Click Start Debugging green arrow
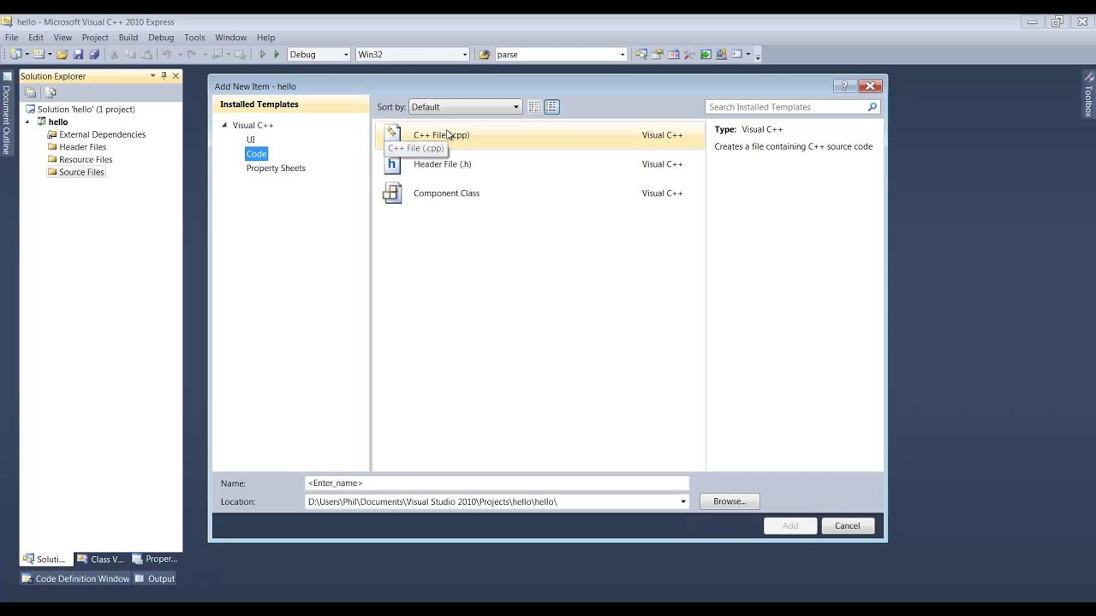Viewport: 1096px width, 616px height. [262, 54]
